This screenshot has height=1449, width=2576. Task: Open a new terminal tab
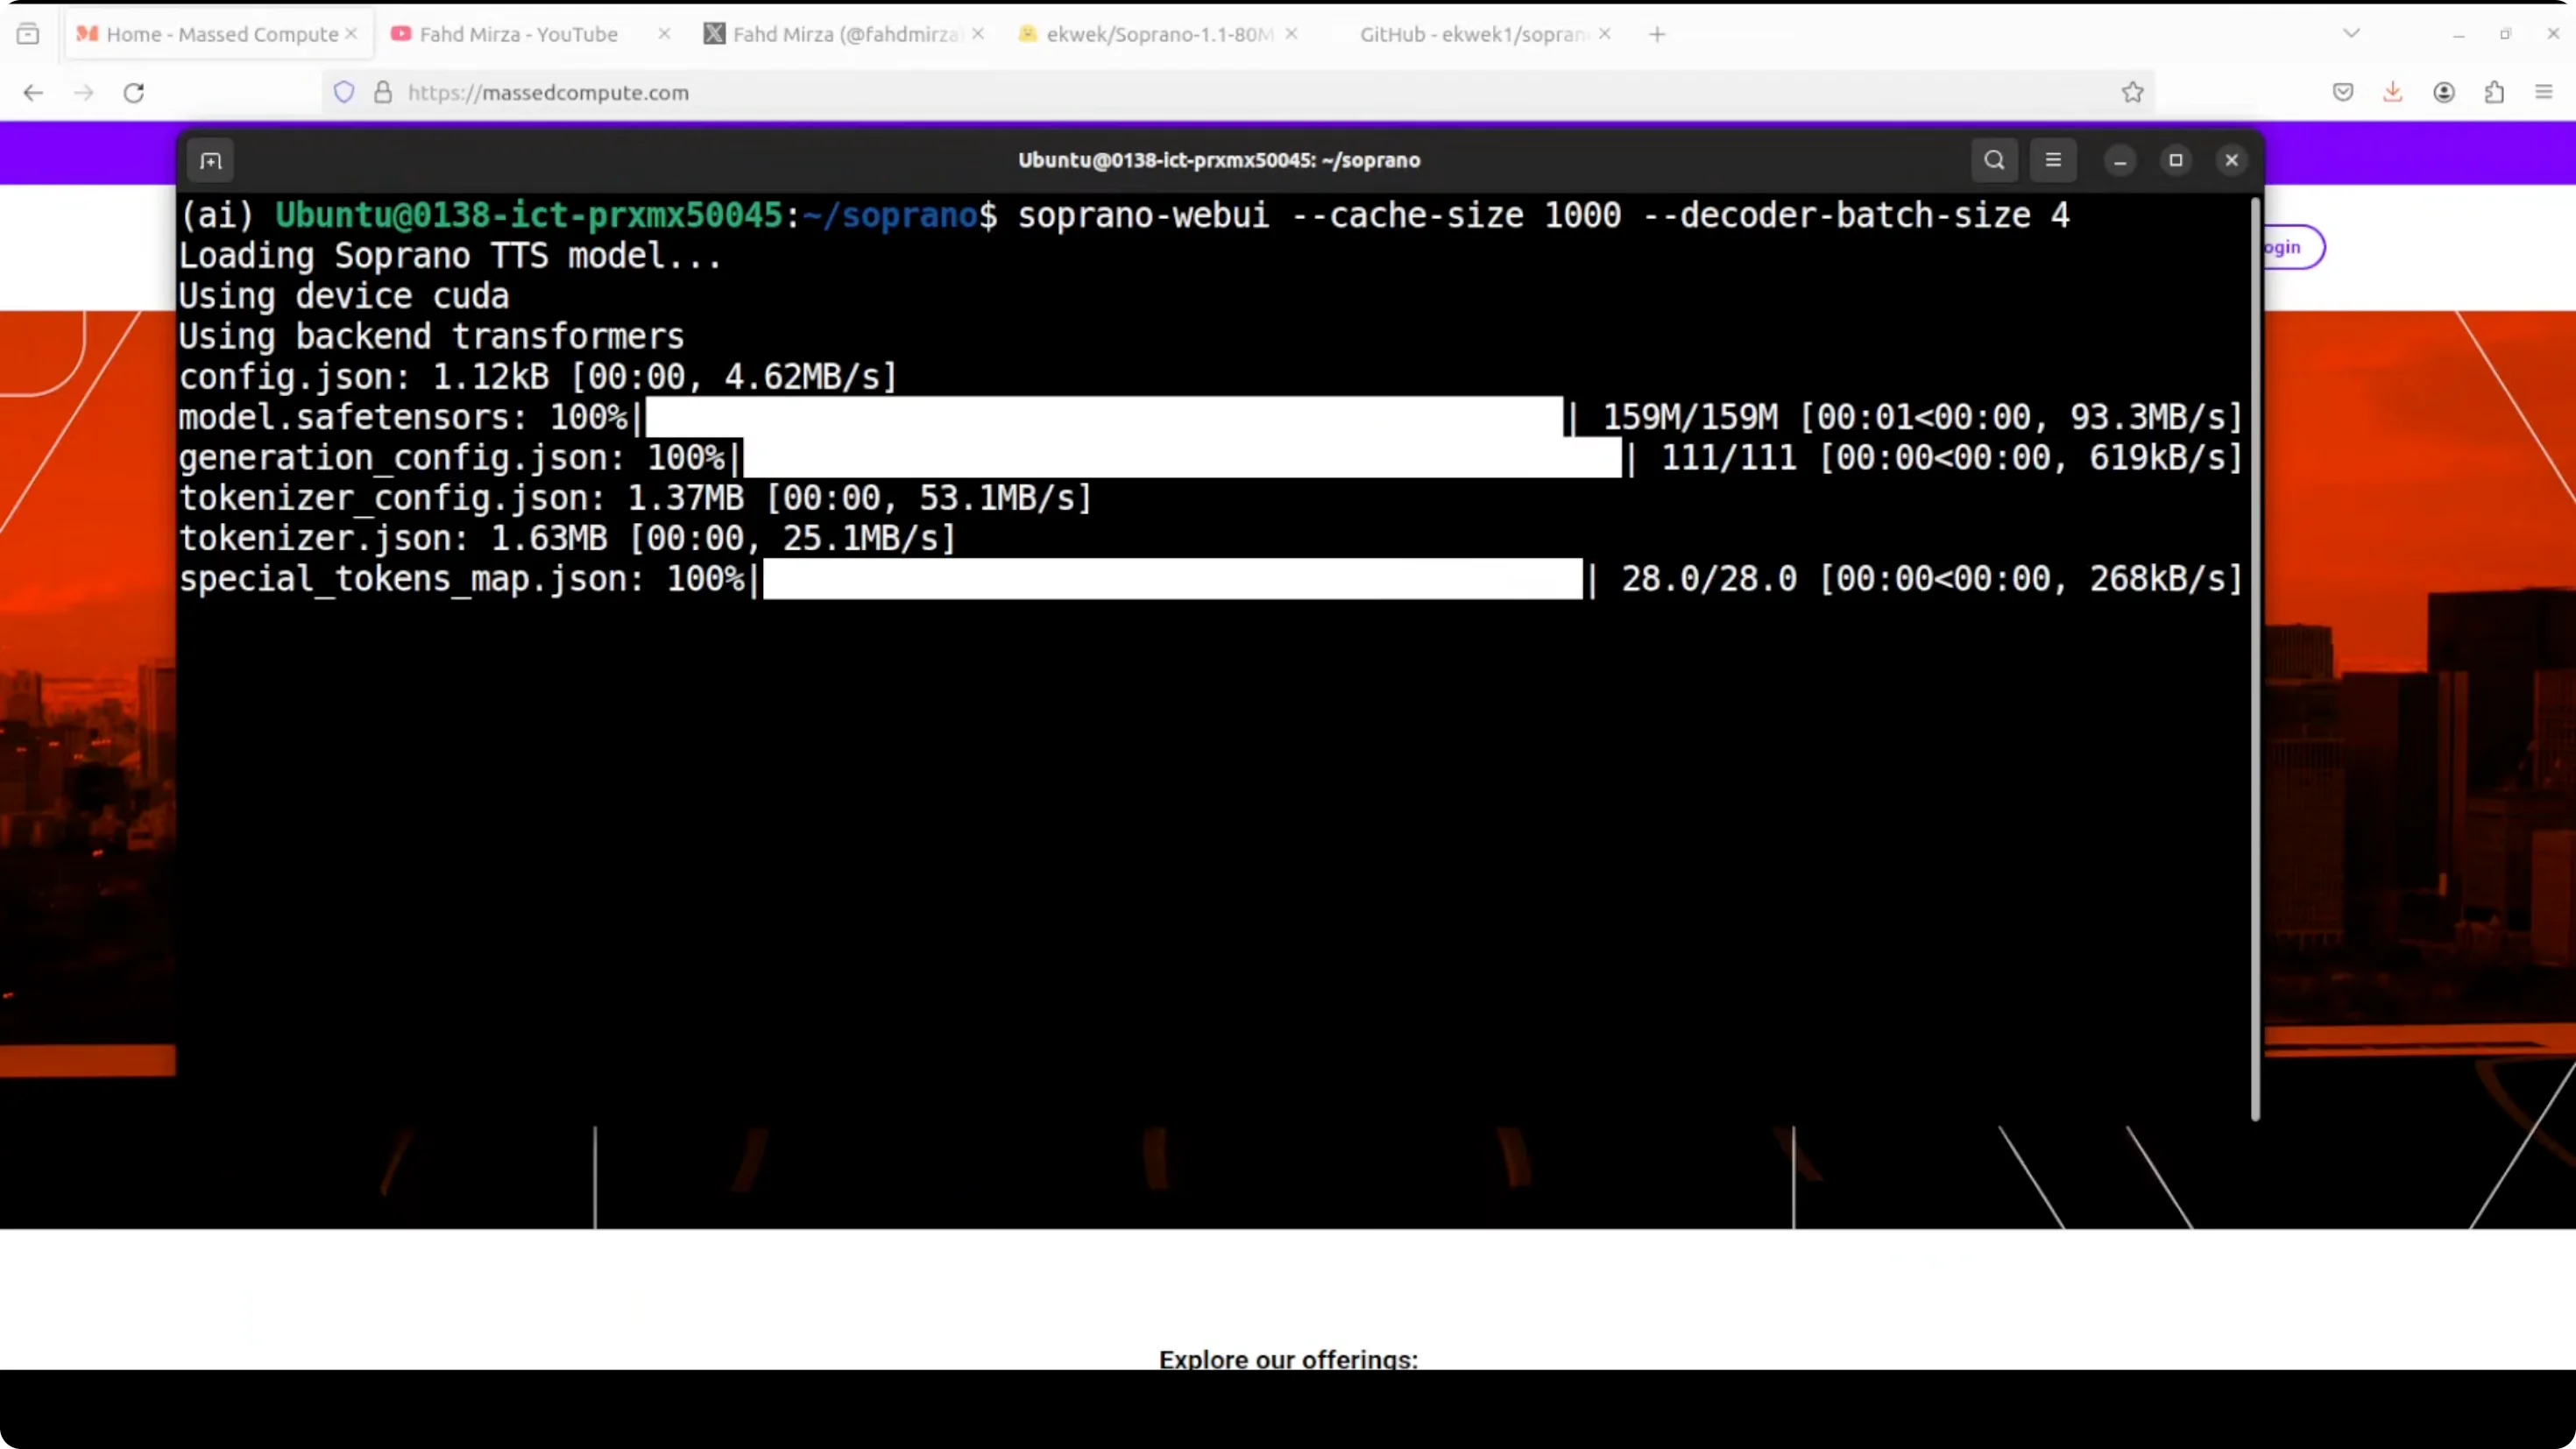[x=210, y=161]
